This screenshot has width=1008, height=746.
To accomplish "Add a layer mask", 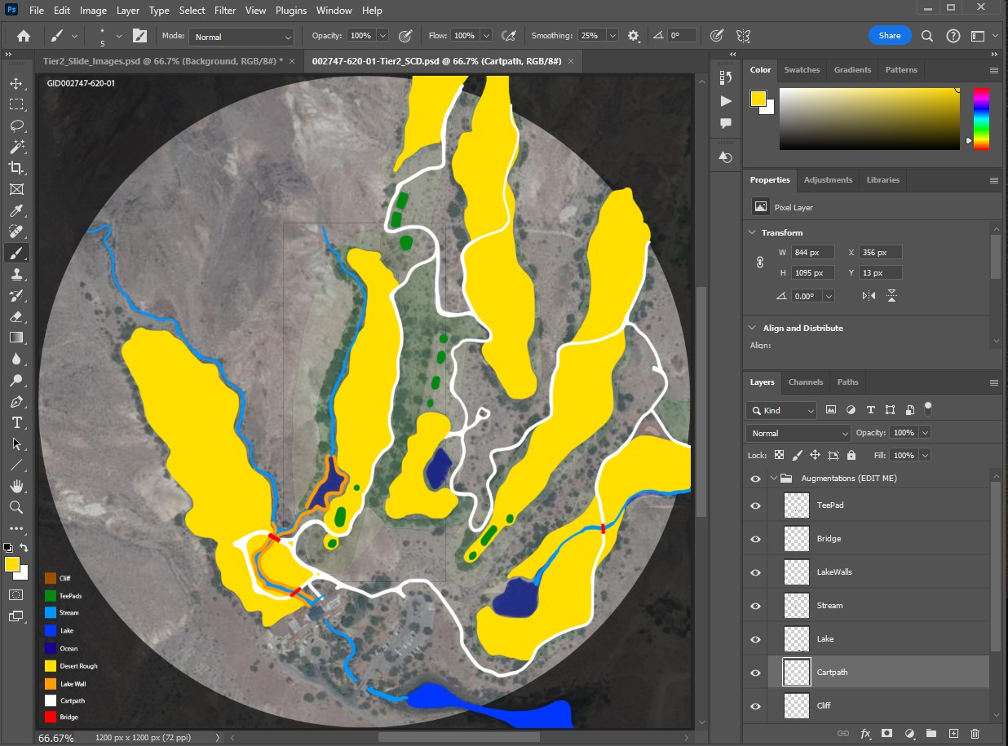I will click(887, 733).
